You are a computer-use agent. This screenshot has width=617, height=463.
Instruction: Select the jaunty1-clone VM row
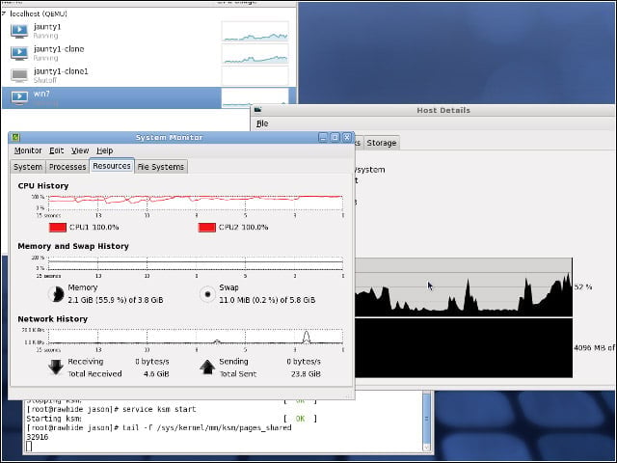pos(148,53)
